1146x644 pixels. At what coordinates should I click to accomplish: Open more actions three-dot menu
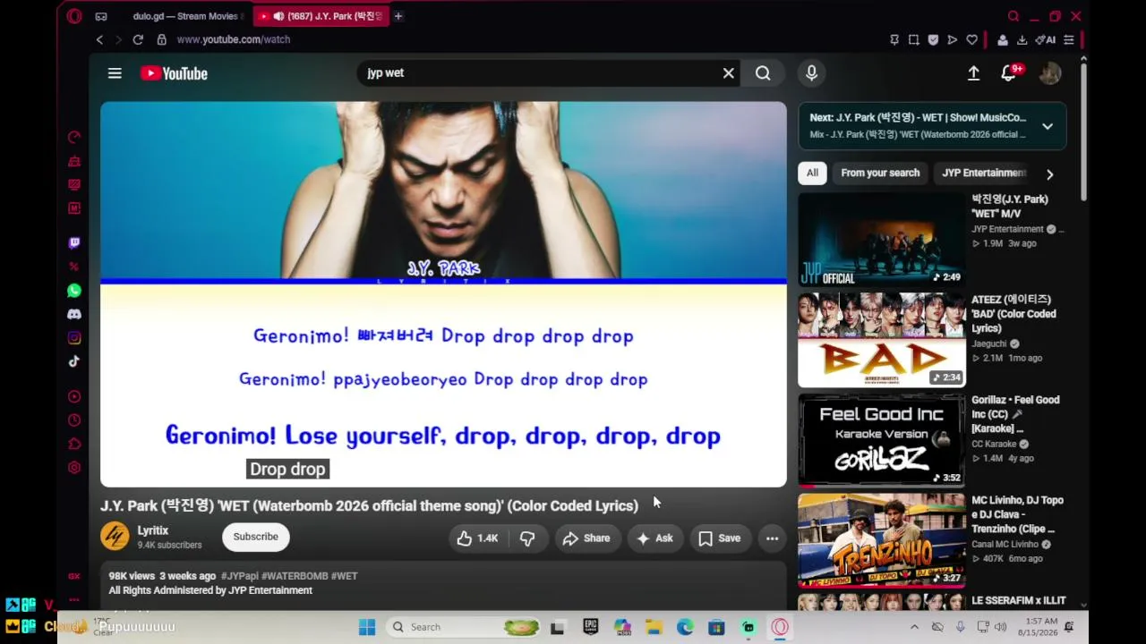coord(772,538)
